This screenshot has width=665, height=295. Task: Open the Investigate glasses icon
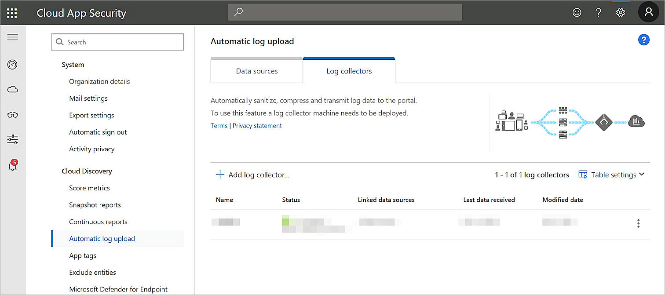click(13, 115)
